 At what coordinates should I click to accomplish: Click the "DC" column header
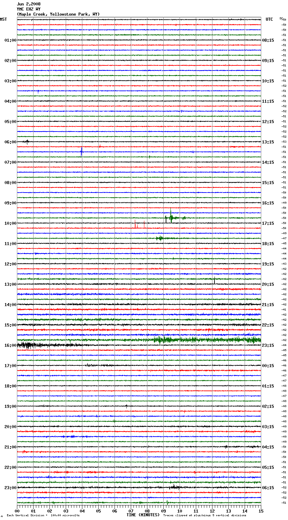tap(281, 18)
